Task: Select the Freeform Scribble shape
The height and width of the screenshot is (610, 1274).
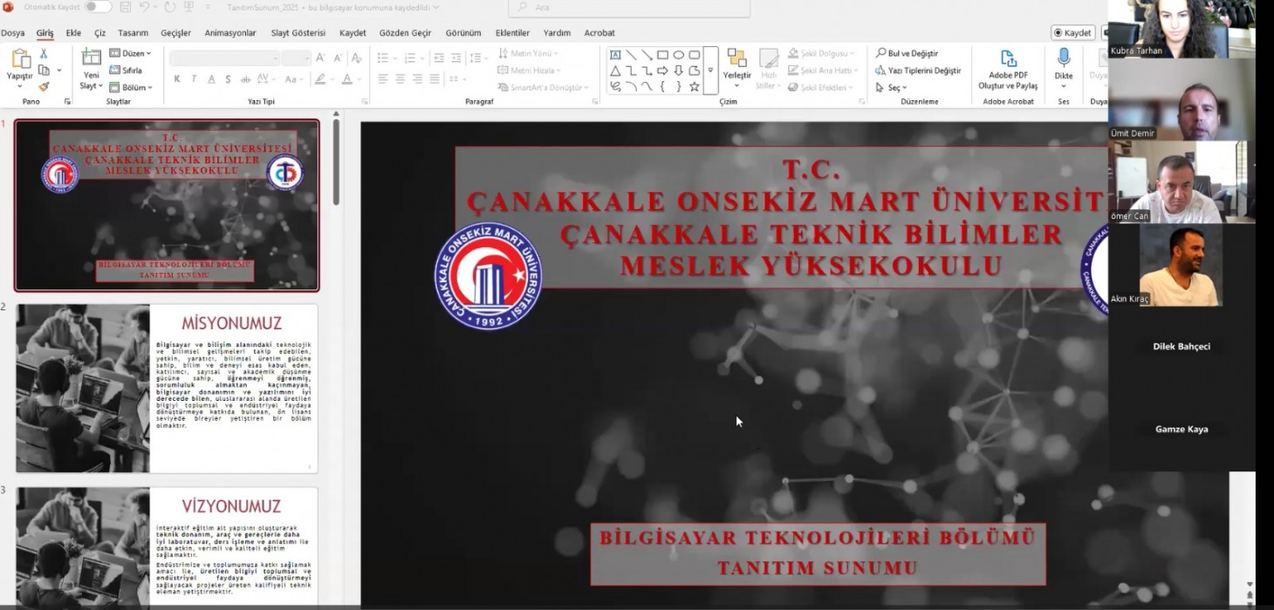Action: [615, 86]
